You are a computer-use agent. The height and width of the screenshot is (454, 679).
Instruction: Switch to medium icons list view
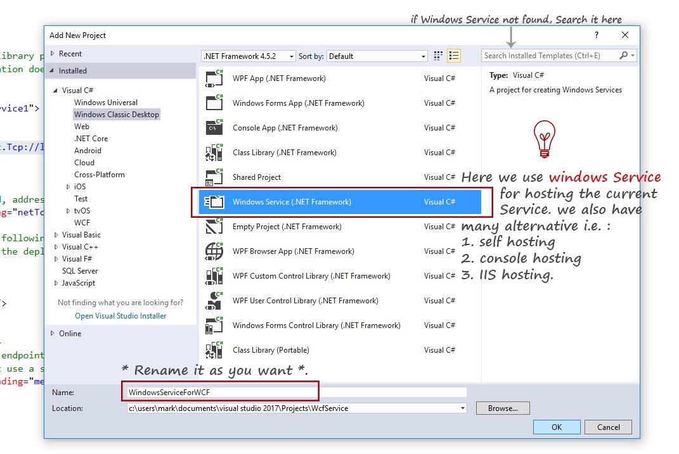click(x=454, y=56)
